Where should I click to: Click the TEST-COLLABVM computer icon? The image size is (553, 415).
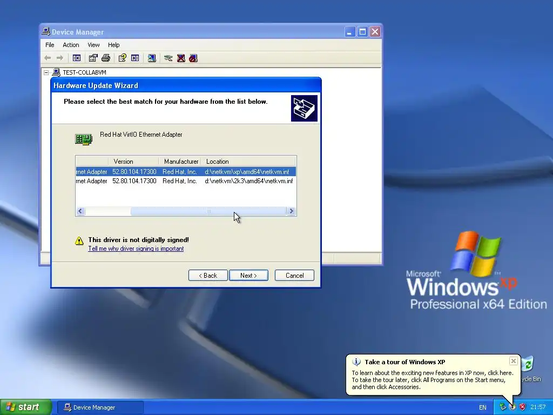56,72
